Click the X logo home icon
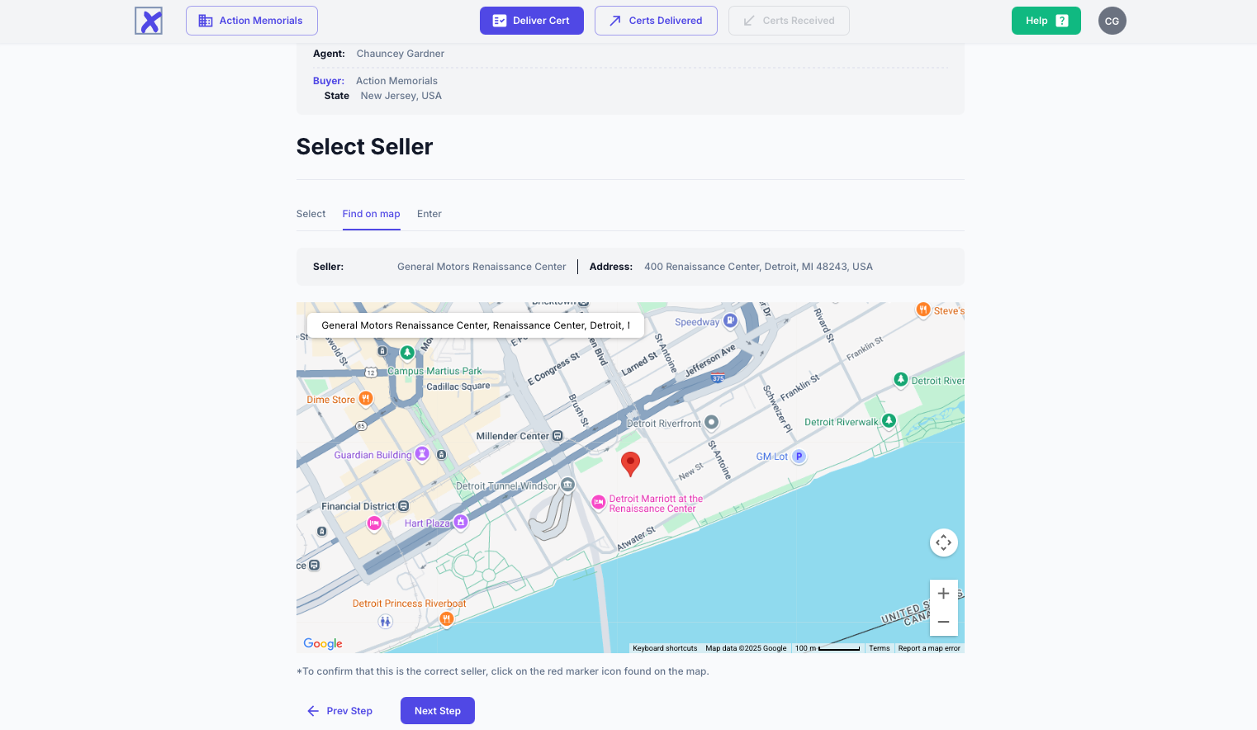The height and width of the screenshot is (730, 1257). (149, 21)
